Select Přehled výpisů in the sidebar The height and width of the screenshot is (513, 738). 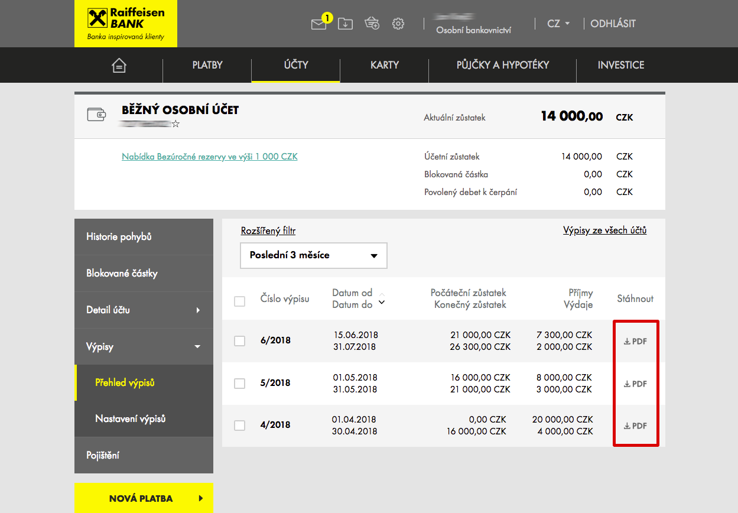click(x=144, y=382)
